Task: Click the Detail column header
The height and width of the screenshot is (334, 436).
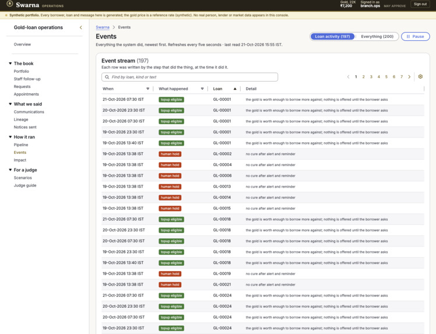Action: [x=251, y=89]
